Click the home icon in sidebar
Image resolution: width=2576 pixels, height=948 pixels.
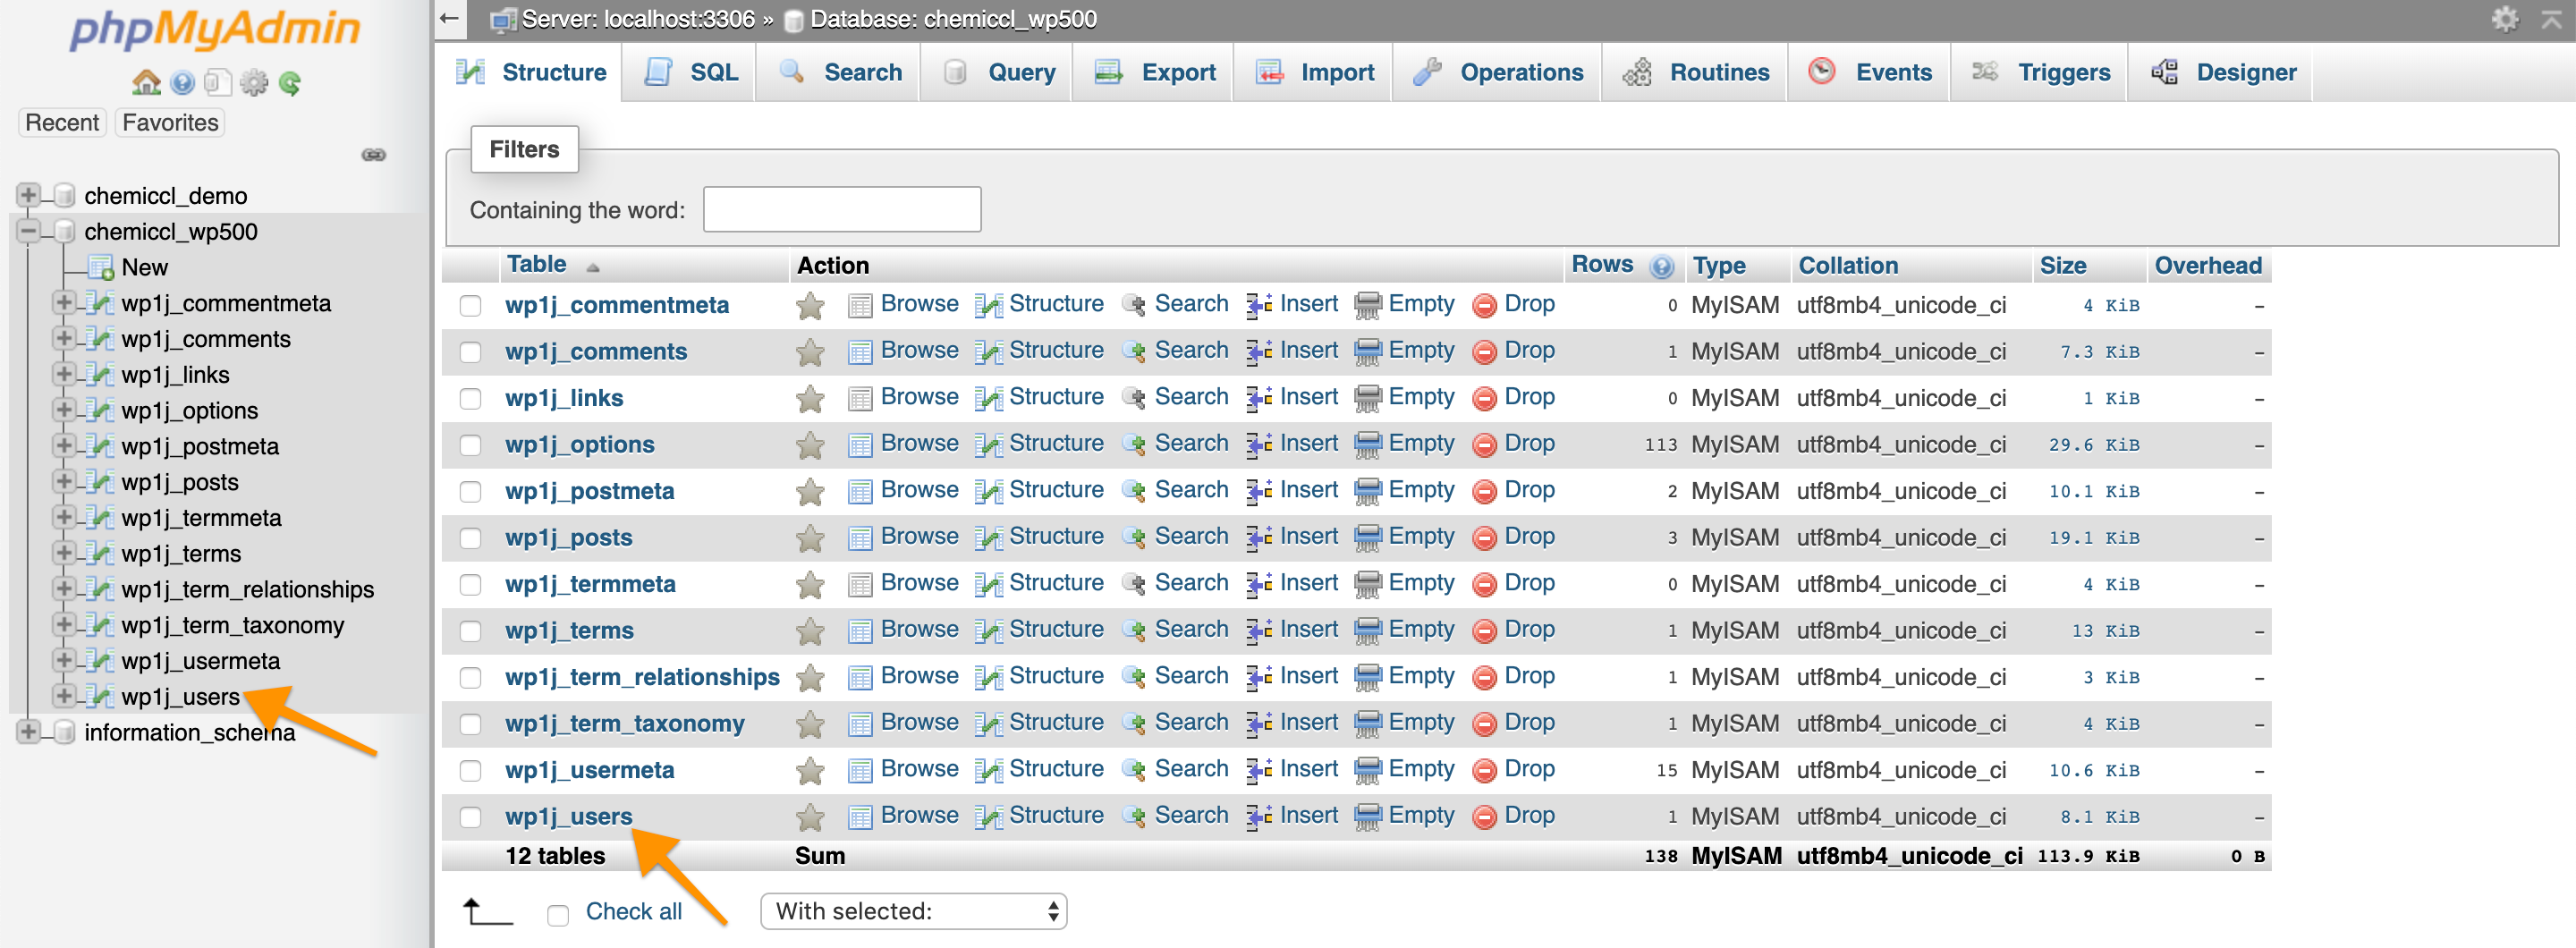pyautogui.click(x=146, y=83)
